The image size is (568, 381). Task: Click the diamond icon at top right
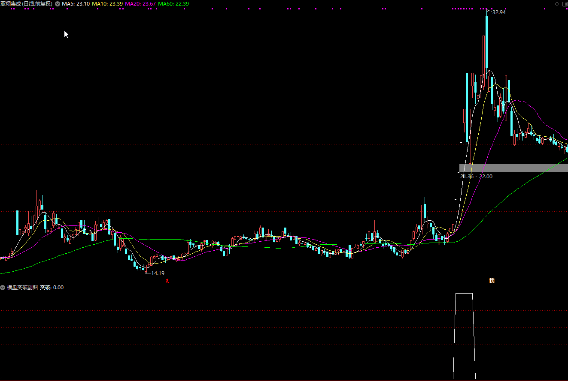click(x=557, y=3)
